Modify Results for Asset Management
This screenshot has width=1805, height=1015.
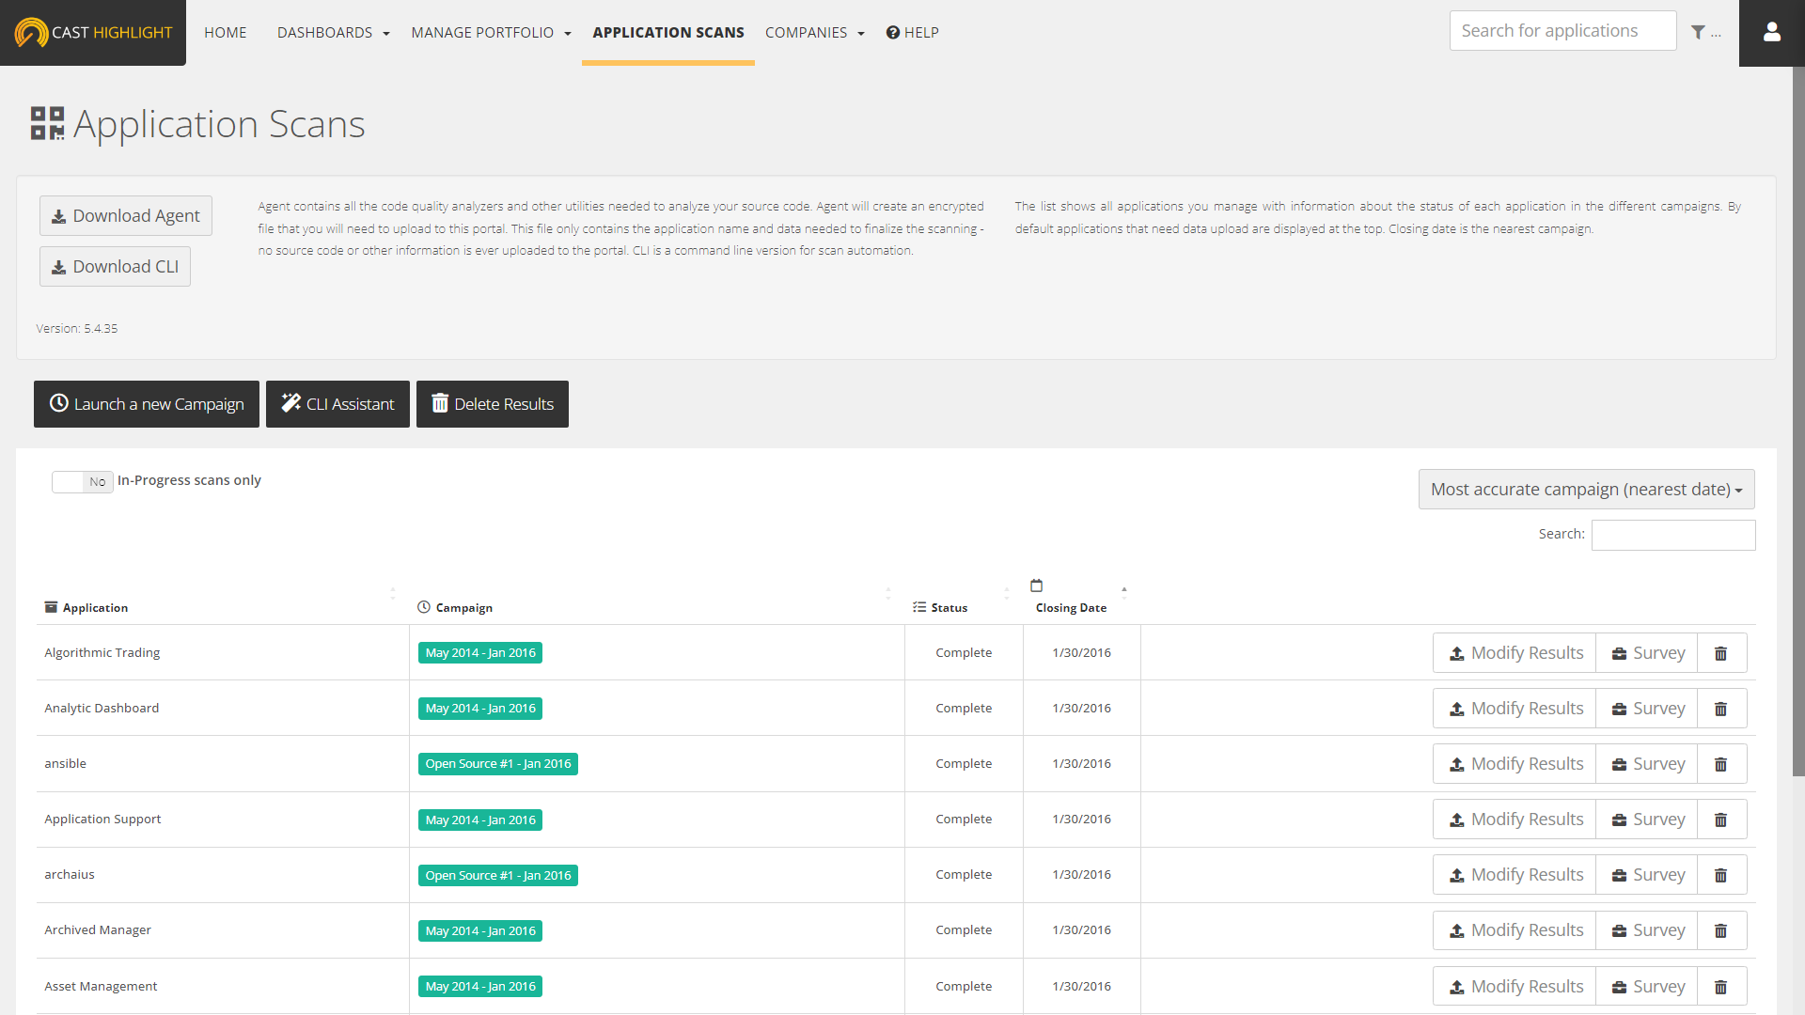(1515, 987)
